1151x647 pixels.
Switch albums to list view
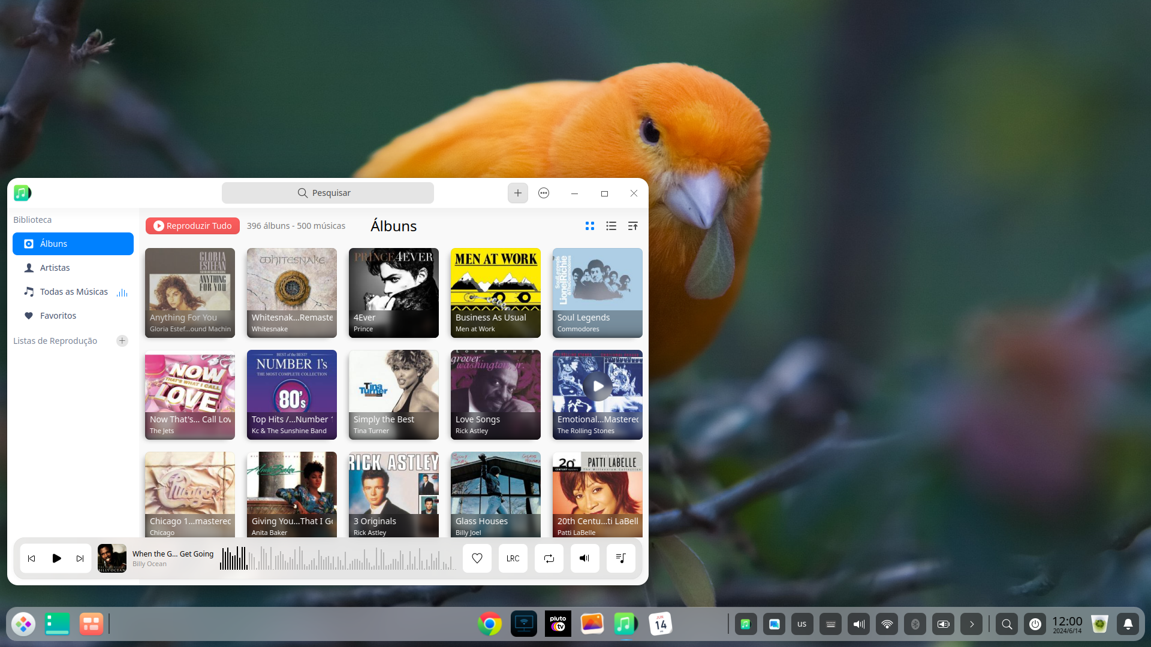click(611, 226)
